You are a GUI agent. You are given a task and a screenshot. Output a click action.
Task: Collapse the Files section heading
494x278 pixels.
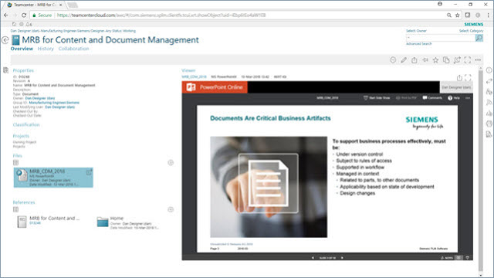point(17,156)
